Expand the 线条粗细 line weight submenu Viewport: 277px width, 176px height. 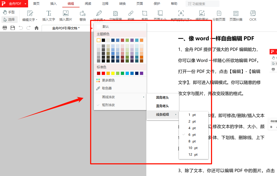(x=163, y=115)
